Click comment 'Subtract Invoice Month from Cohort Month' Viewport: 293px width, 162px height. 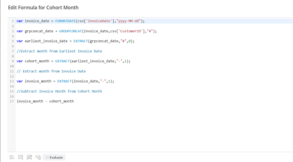pyautogui.click(x=60, y=92)
